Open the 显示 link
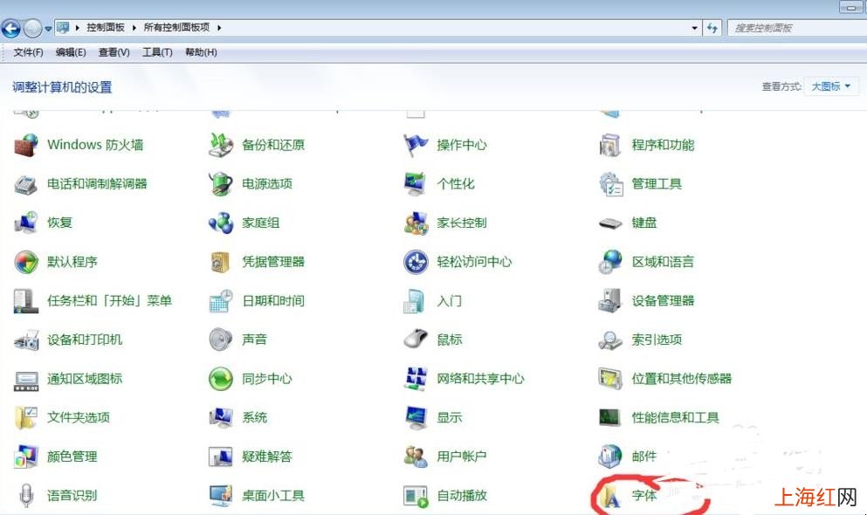 click(x=449, y=418)
